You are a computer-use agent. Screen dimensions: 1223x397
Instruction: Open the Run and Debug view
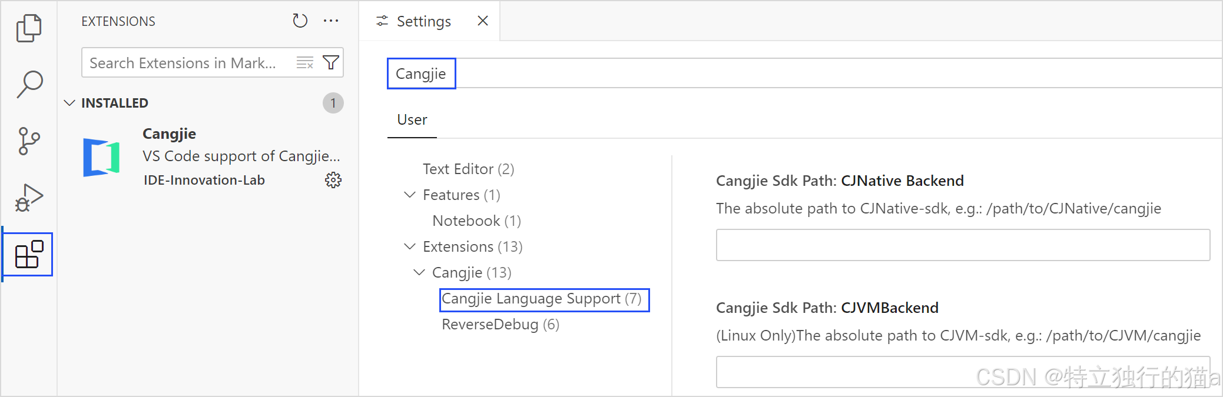click(x=29, y=198)
